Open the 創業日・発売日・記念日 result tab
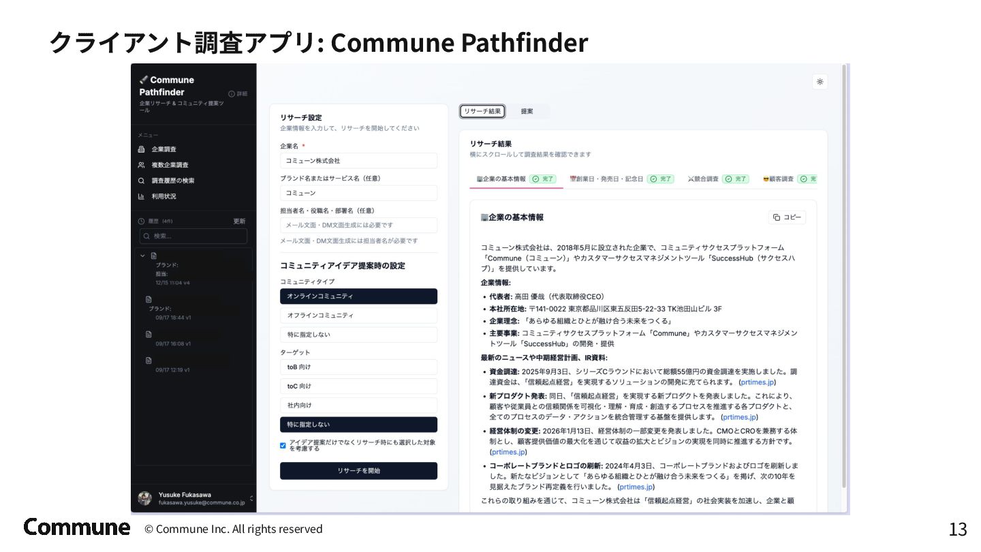The image size is (981, 552). pyautogui.click(x=622, y=179)
